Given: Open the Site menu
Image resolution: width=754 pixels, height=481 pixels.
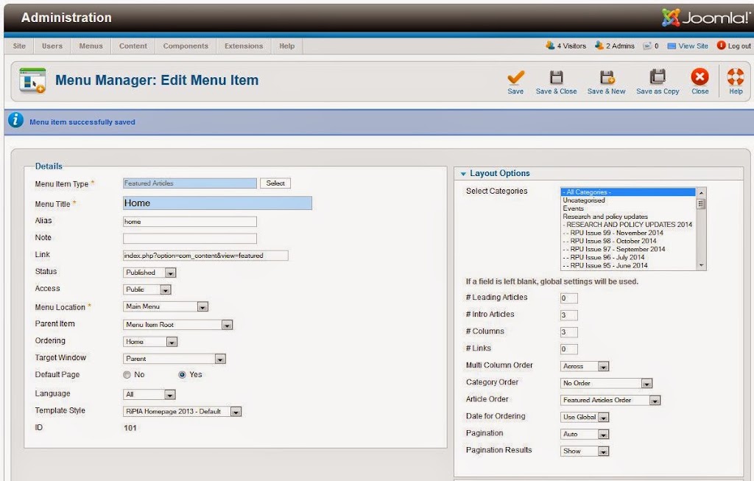Looking at the screenshot, I should [19, 46].
